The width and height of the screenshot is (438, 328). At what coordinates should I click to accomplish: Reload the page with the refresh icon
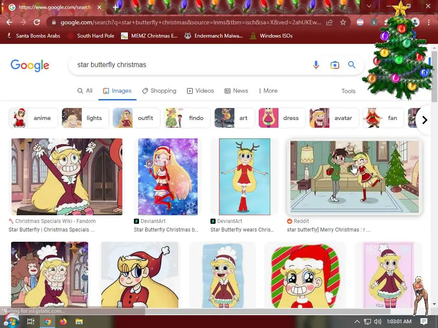click(37, 22)
